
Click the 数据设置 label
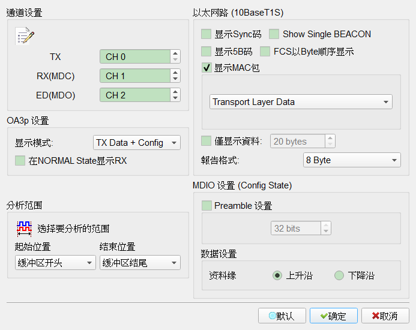[x=219, y=254]
